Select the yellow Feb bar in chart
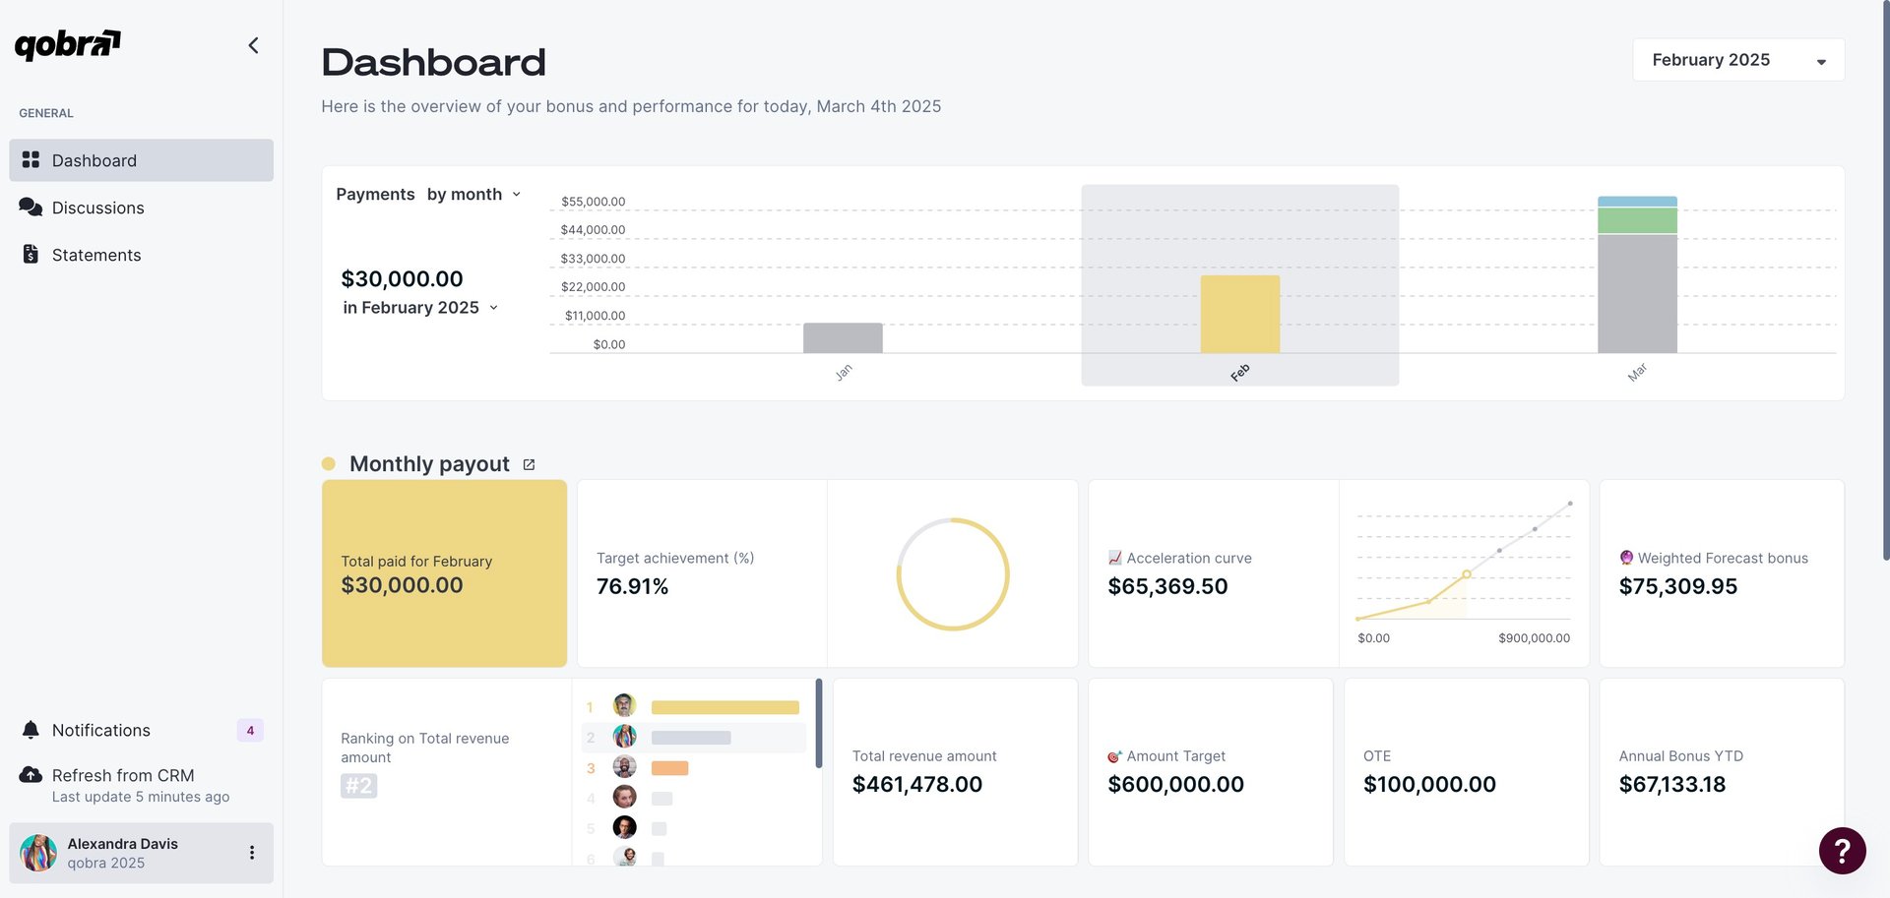The image size is (1890, 898). 1239,314
